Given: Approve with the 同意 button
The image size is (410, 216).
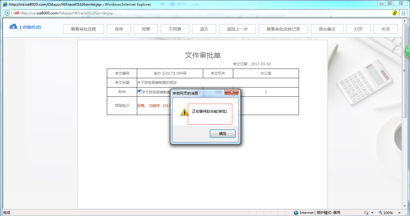Looking at the screenshot, I should (146, 29).
